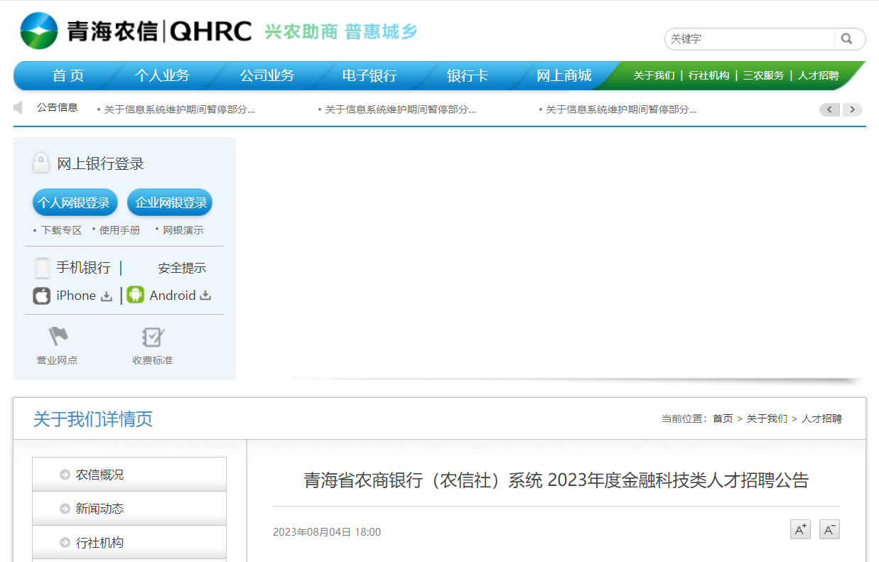Decrease font size with A- icon
879x562 pixels.
click(829, 529)
